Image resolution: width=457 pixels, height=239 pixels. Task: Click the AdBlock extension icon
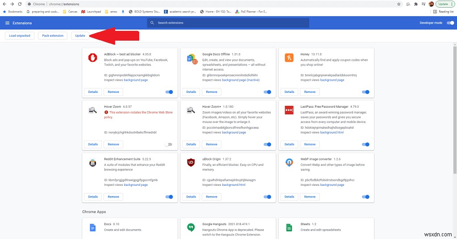(x=93, y=58)
